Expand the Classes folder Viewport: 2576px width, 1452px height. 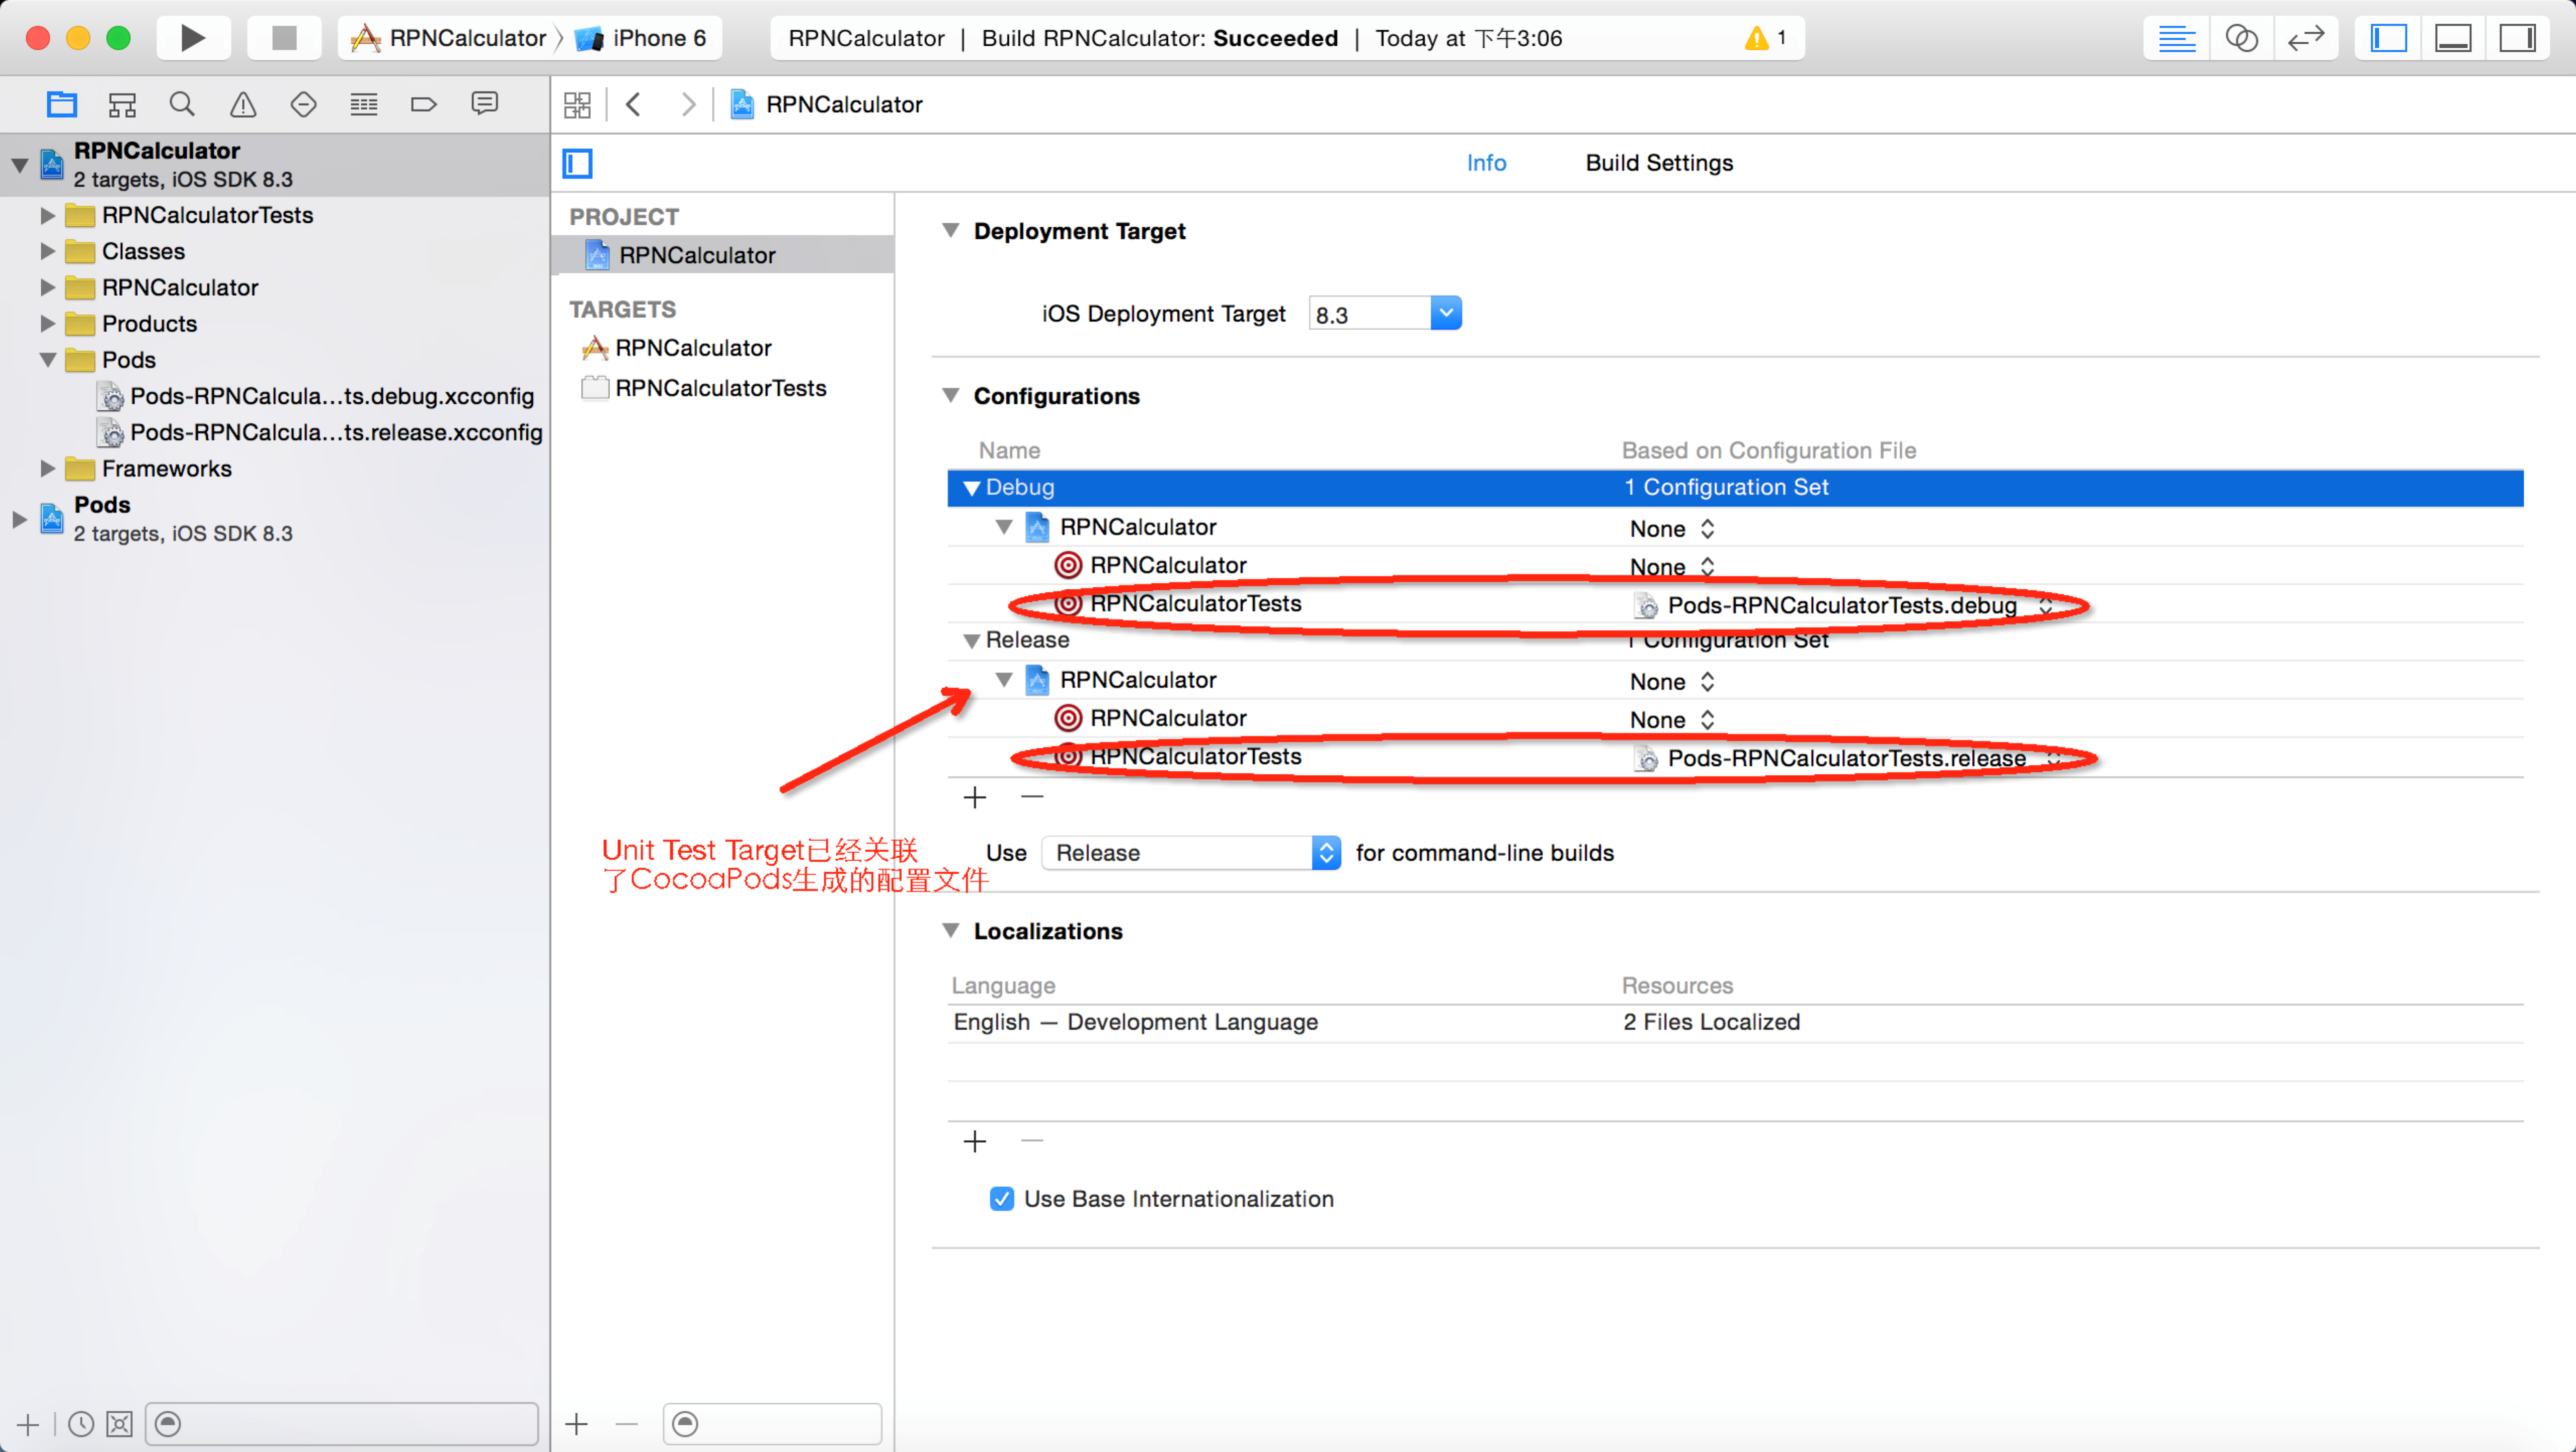[x=47, y=251]
